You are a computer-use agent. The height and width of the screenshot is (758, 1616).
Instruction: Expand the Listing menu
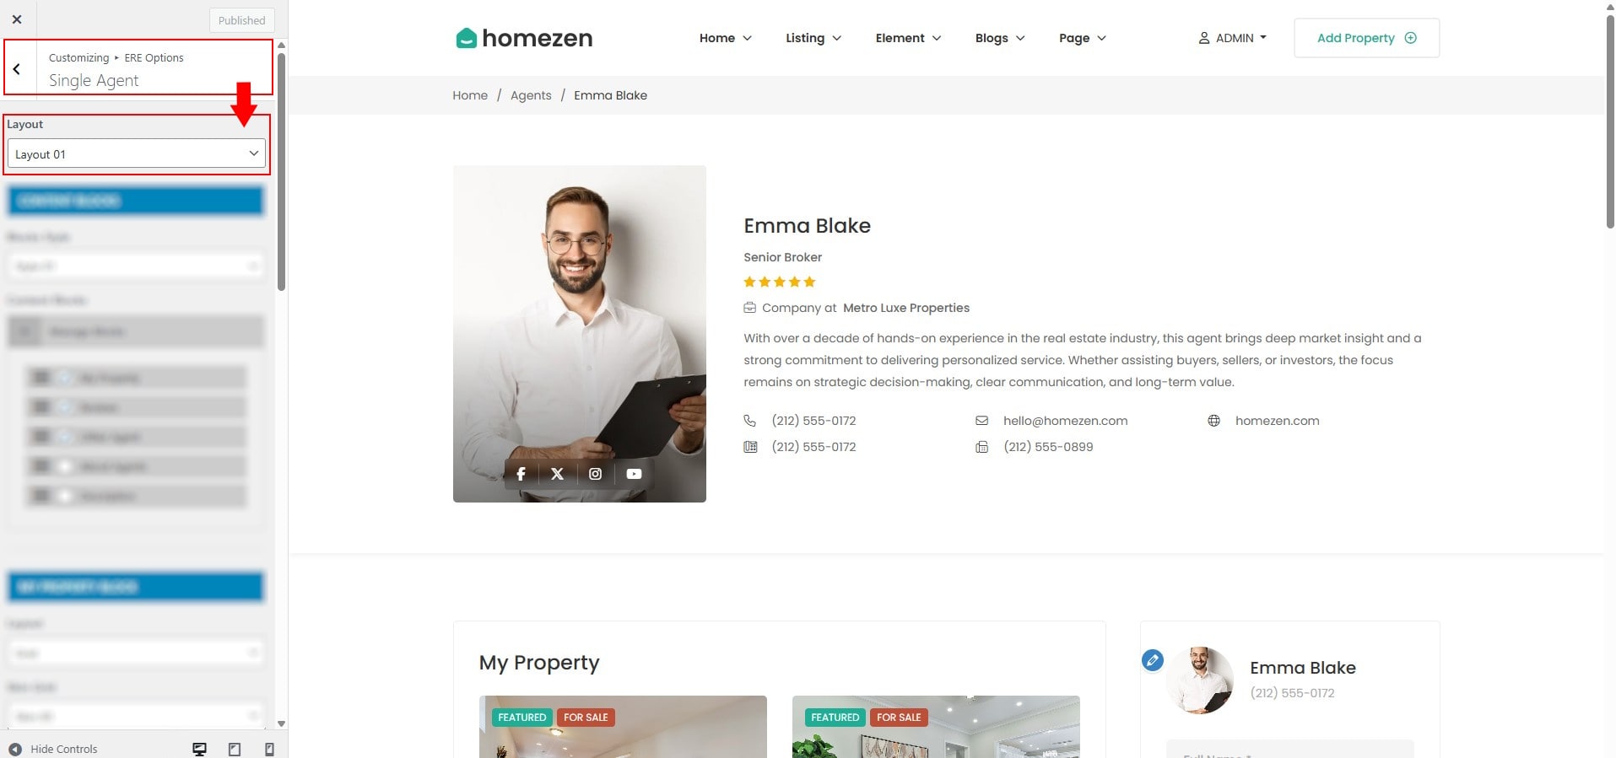pyautogui.click(x=813, y=38)
